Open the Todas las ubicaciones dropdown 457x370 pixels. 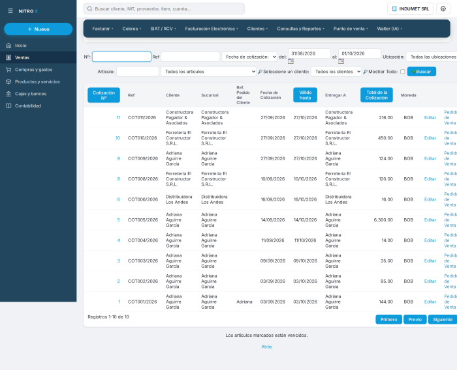tap(432, 57)
